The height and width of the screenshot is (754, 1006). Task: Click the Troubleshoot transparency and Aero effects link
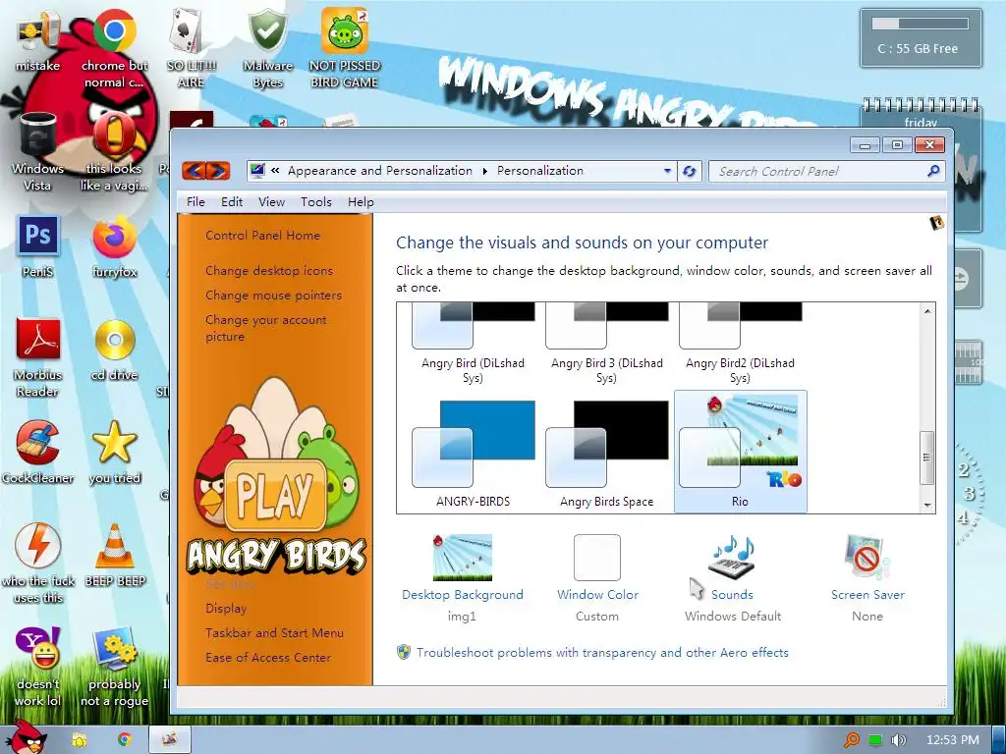point(602,653)
